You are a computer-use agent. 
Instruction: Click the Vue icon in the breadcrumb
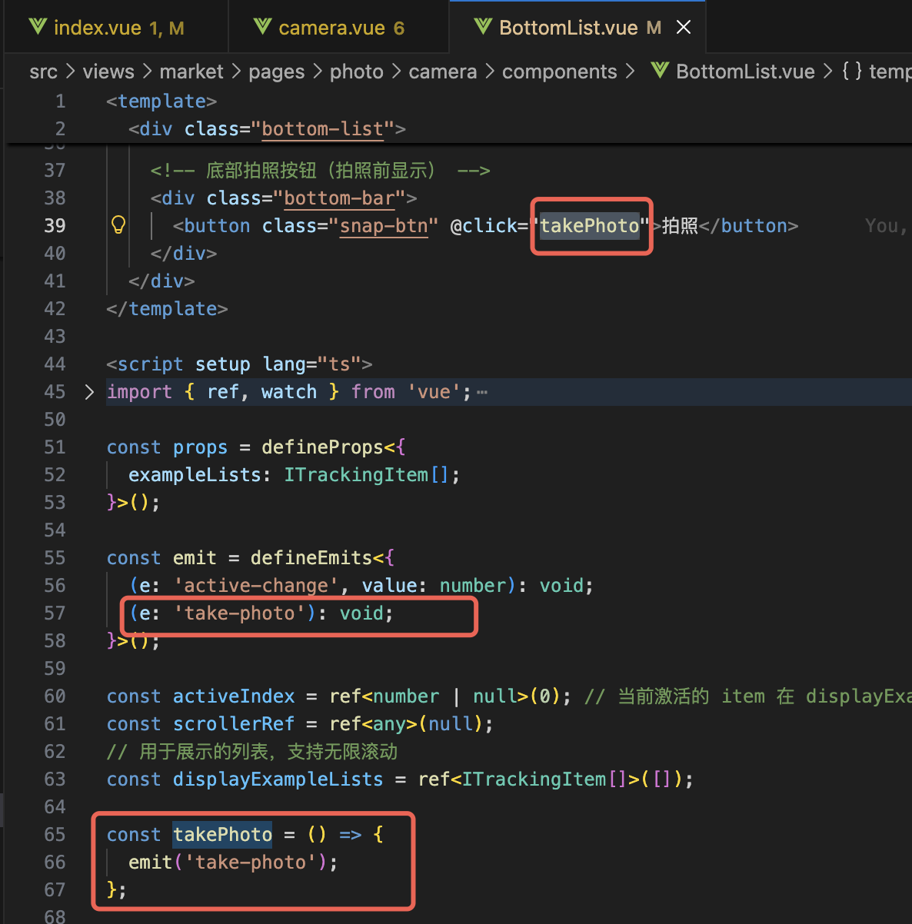pyautogui.click(x=660, y=71)
